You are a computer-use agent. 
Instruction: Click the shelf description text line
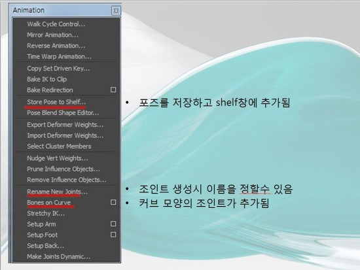[x=215, y=103]
